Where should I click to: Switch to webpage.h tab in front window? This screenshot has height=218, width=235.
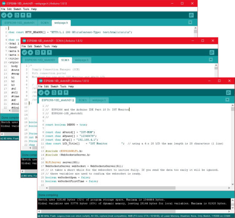coord(99,100)
